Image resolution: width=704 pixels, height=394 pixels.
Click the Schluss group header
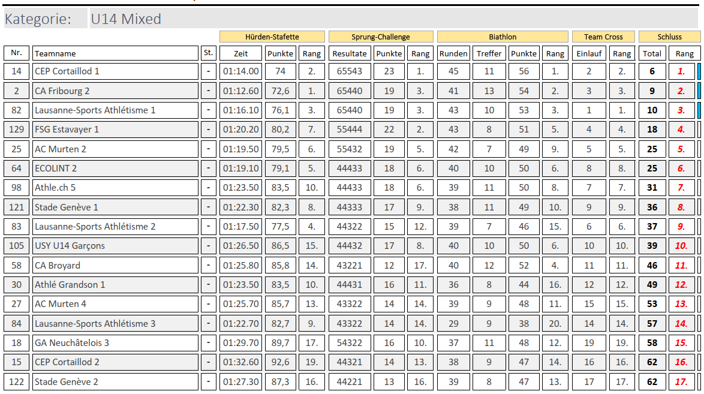(669, 37)
